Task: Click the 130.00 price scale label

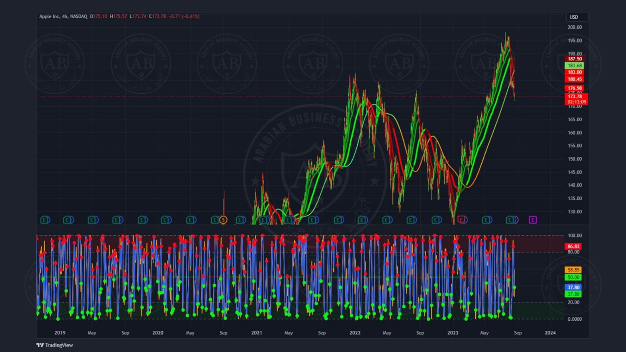Action: click(575, 211)
